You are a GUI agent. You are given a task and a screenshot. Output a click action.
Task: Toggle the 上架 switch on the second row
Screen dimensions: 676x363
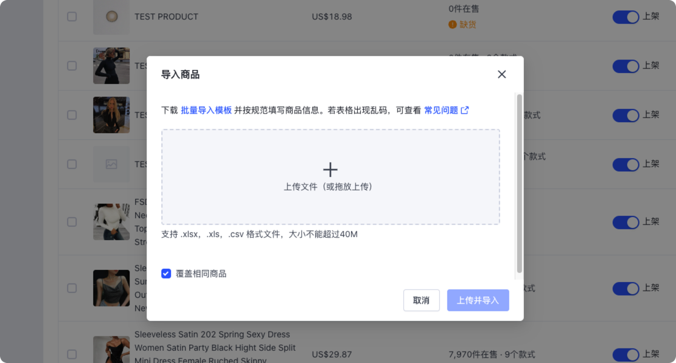(x=625, y=66)
